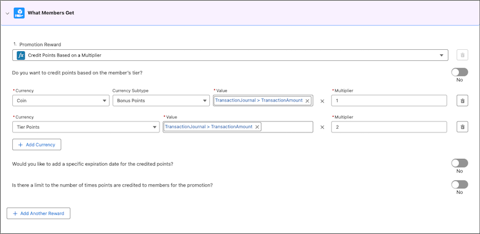Click the expiration date question text

tap(93, 164)
